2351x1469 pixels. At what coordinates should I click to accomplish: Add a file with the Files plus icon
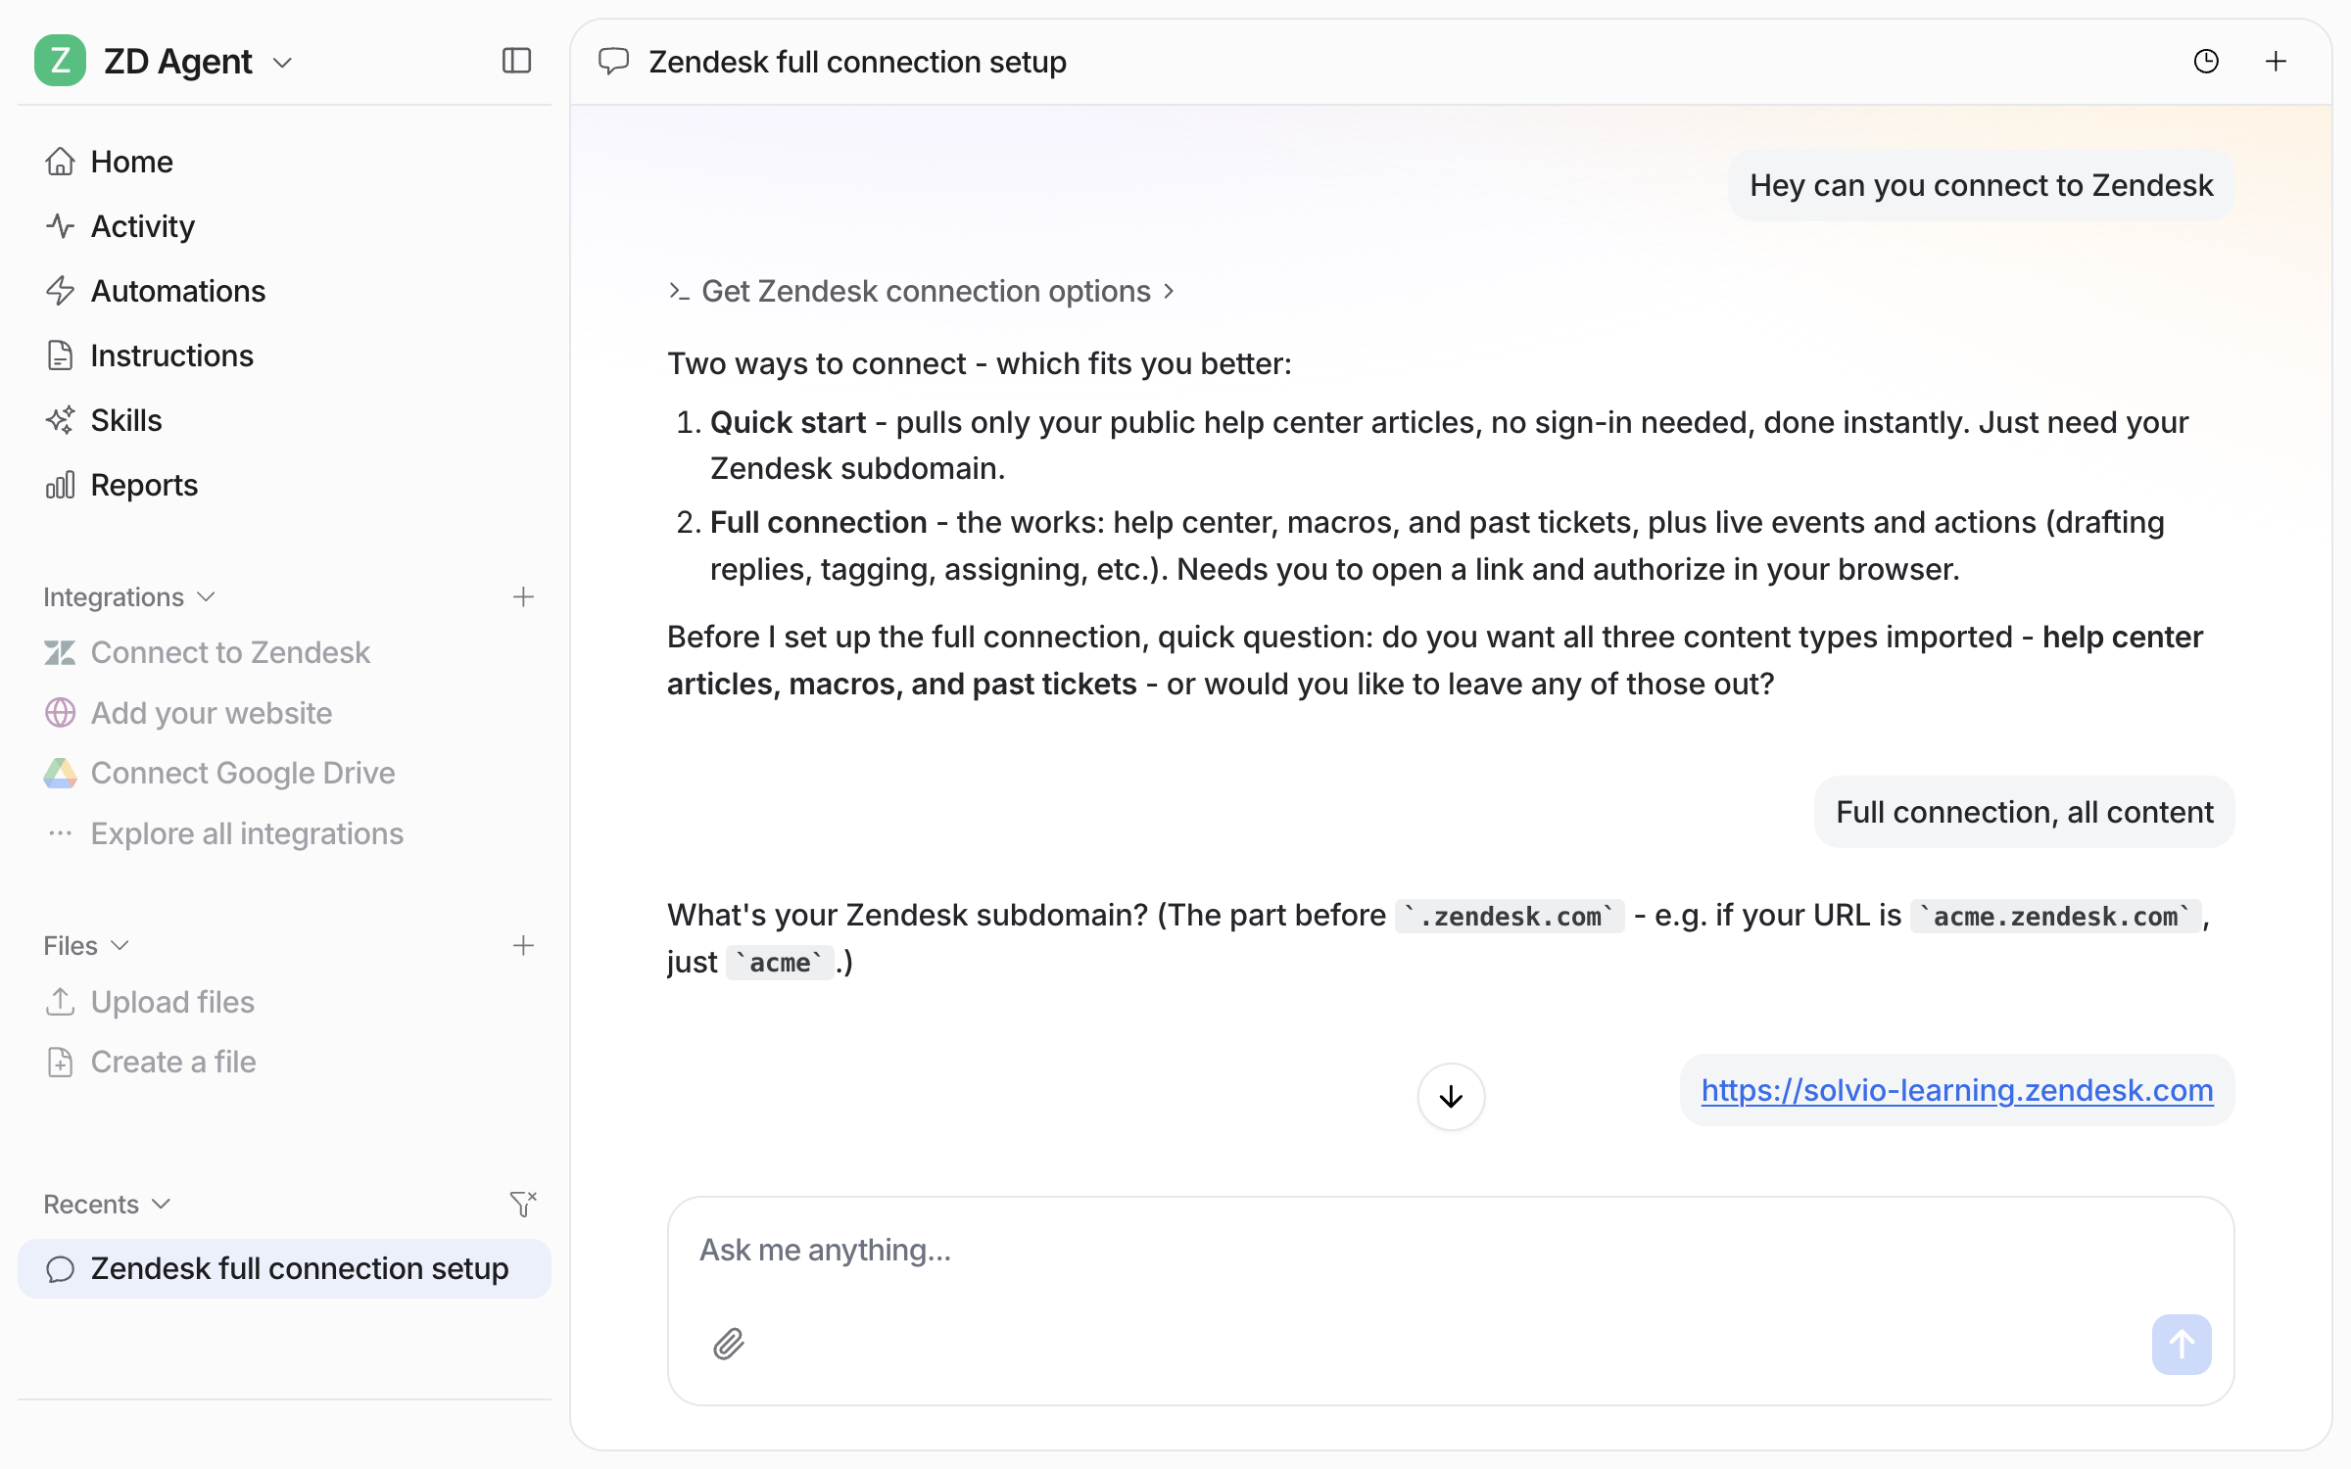coord(523,946)
